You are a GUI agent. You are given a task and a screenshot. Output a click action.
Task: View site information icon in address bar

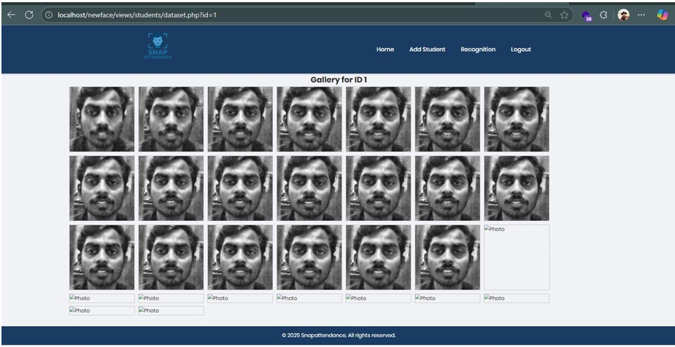(x=49, y=15)
